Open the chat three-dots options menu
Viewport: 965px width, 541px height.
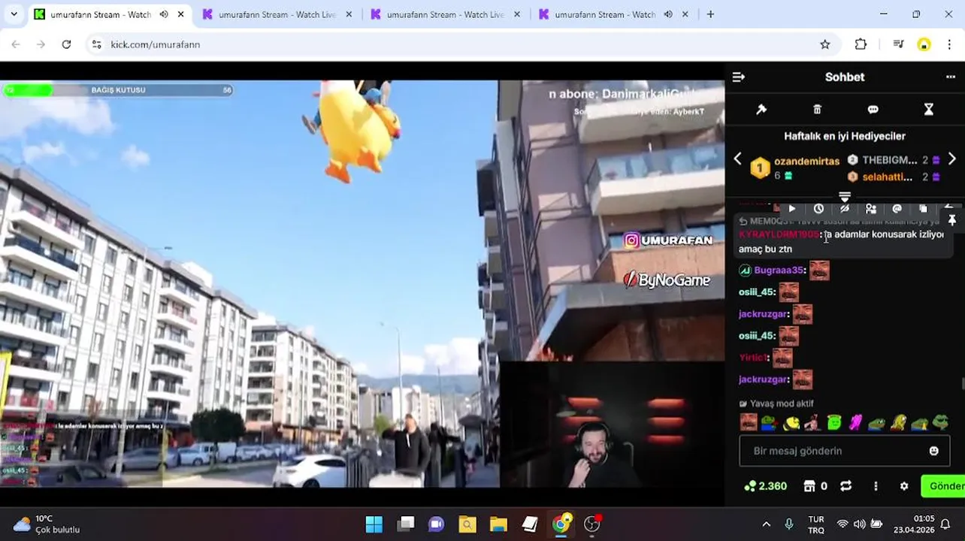point(950,77)
